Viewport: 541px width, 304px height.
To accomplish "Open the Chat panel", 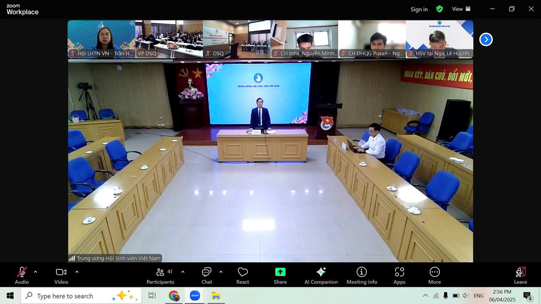I will point(207,275).
